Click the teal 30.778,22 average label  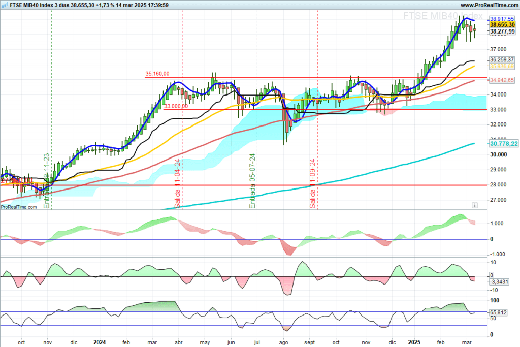(504, 143)
